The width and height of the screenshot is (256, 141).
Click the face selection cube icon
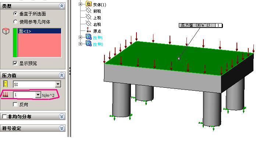6,31
